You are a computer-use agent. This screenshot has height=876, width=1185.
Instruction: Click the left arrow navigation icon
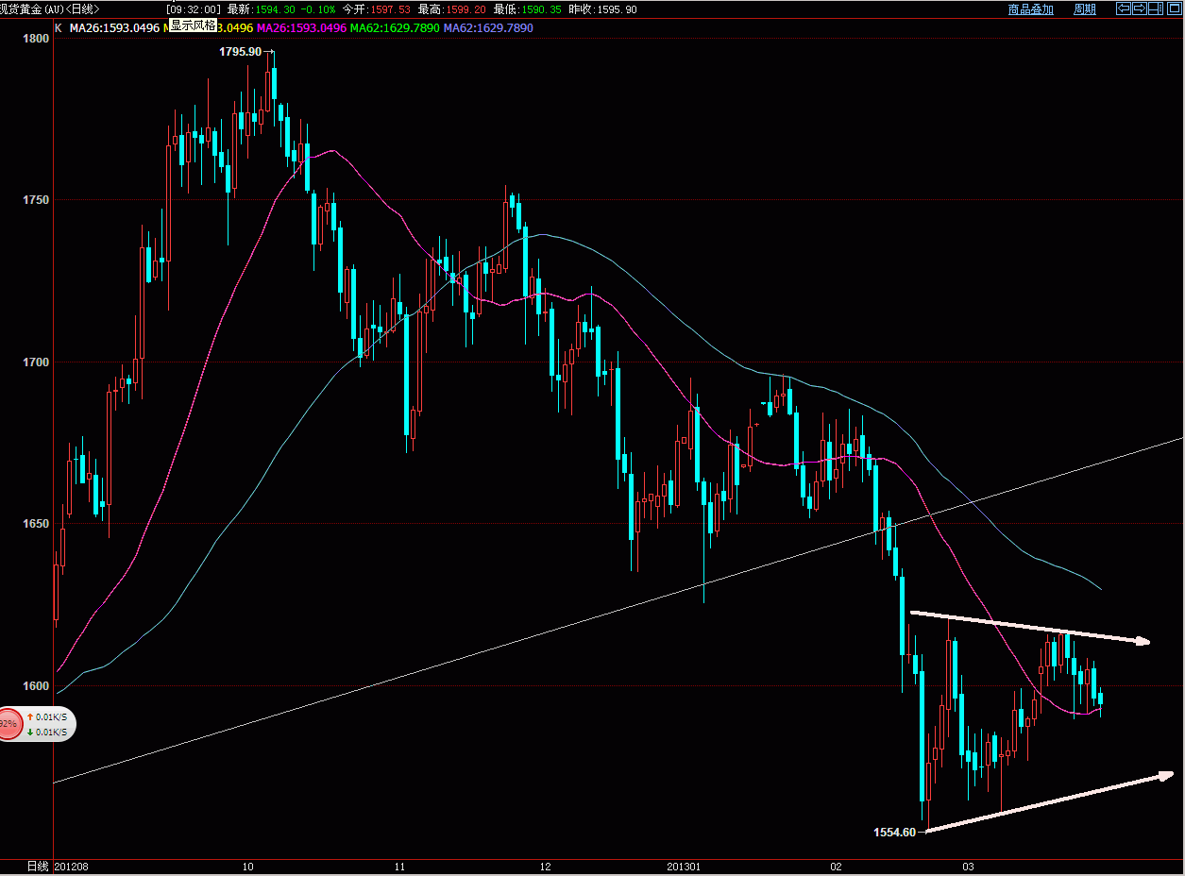click(1124, 8)
